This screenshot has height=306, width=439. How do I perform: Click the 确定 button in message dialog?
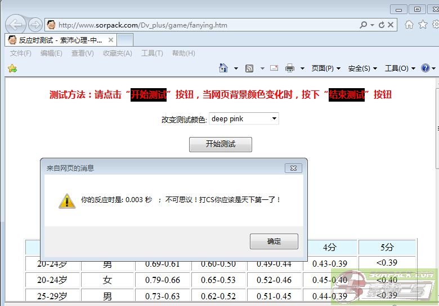click(274, 241)
